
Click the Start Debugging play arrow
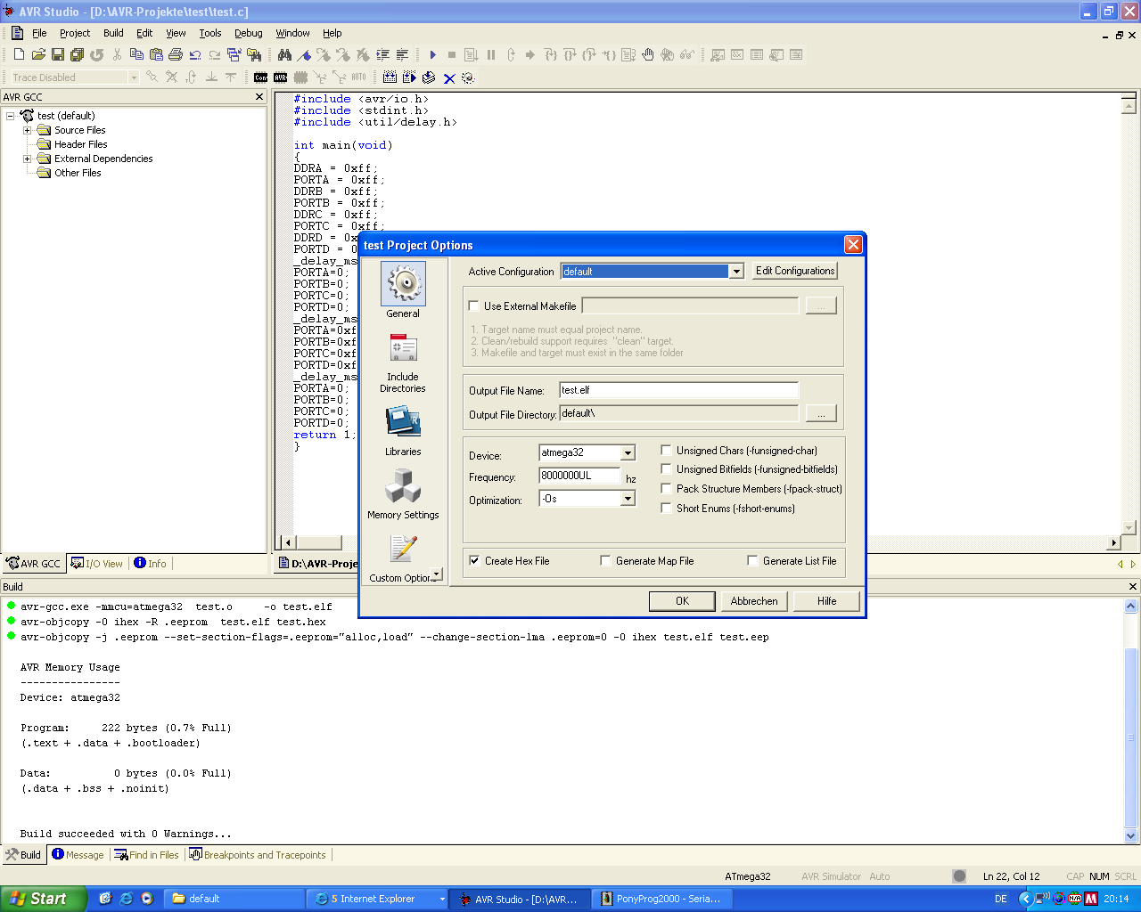(x=432, y=55)
